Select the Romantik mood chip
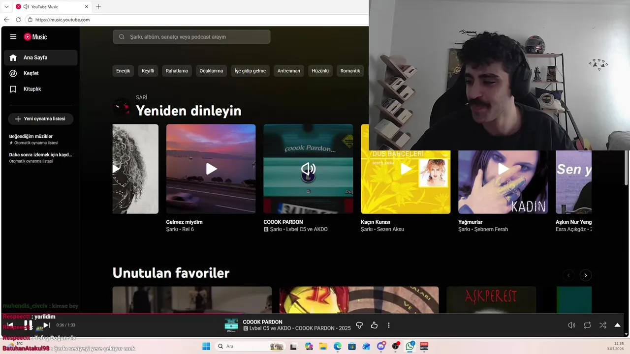 coord(350,71)
